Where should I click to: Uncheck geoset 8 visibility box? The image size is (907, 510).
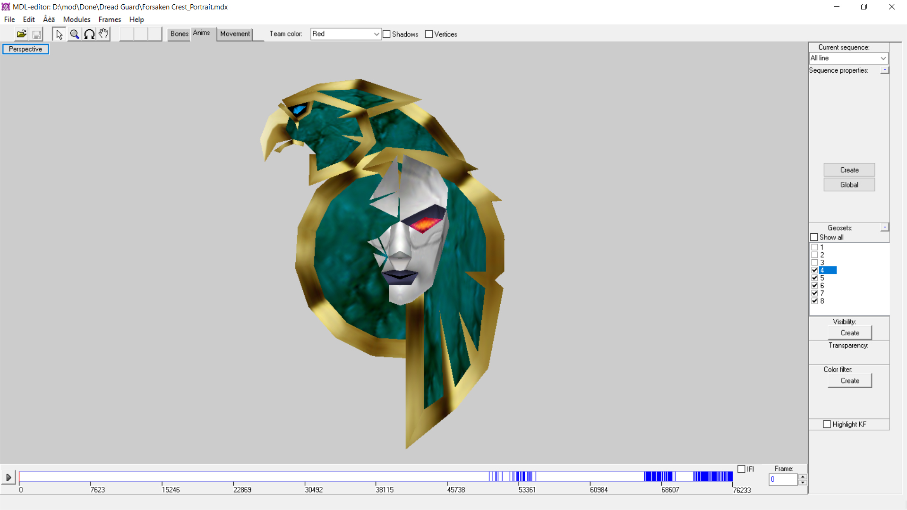814,301
